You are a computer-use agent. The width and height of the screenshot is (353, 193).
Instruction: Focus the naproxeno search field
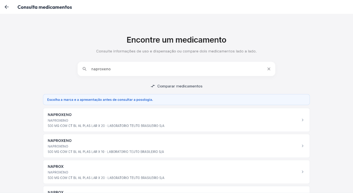(176, 69)
